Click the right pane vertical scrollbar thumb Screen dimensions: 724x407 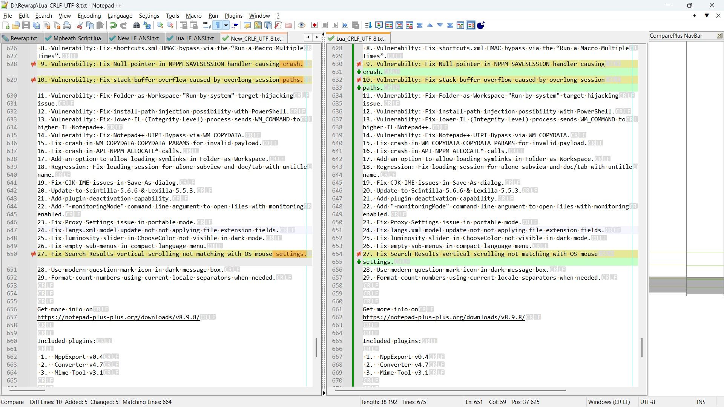tap(642, 347)
